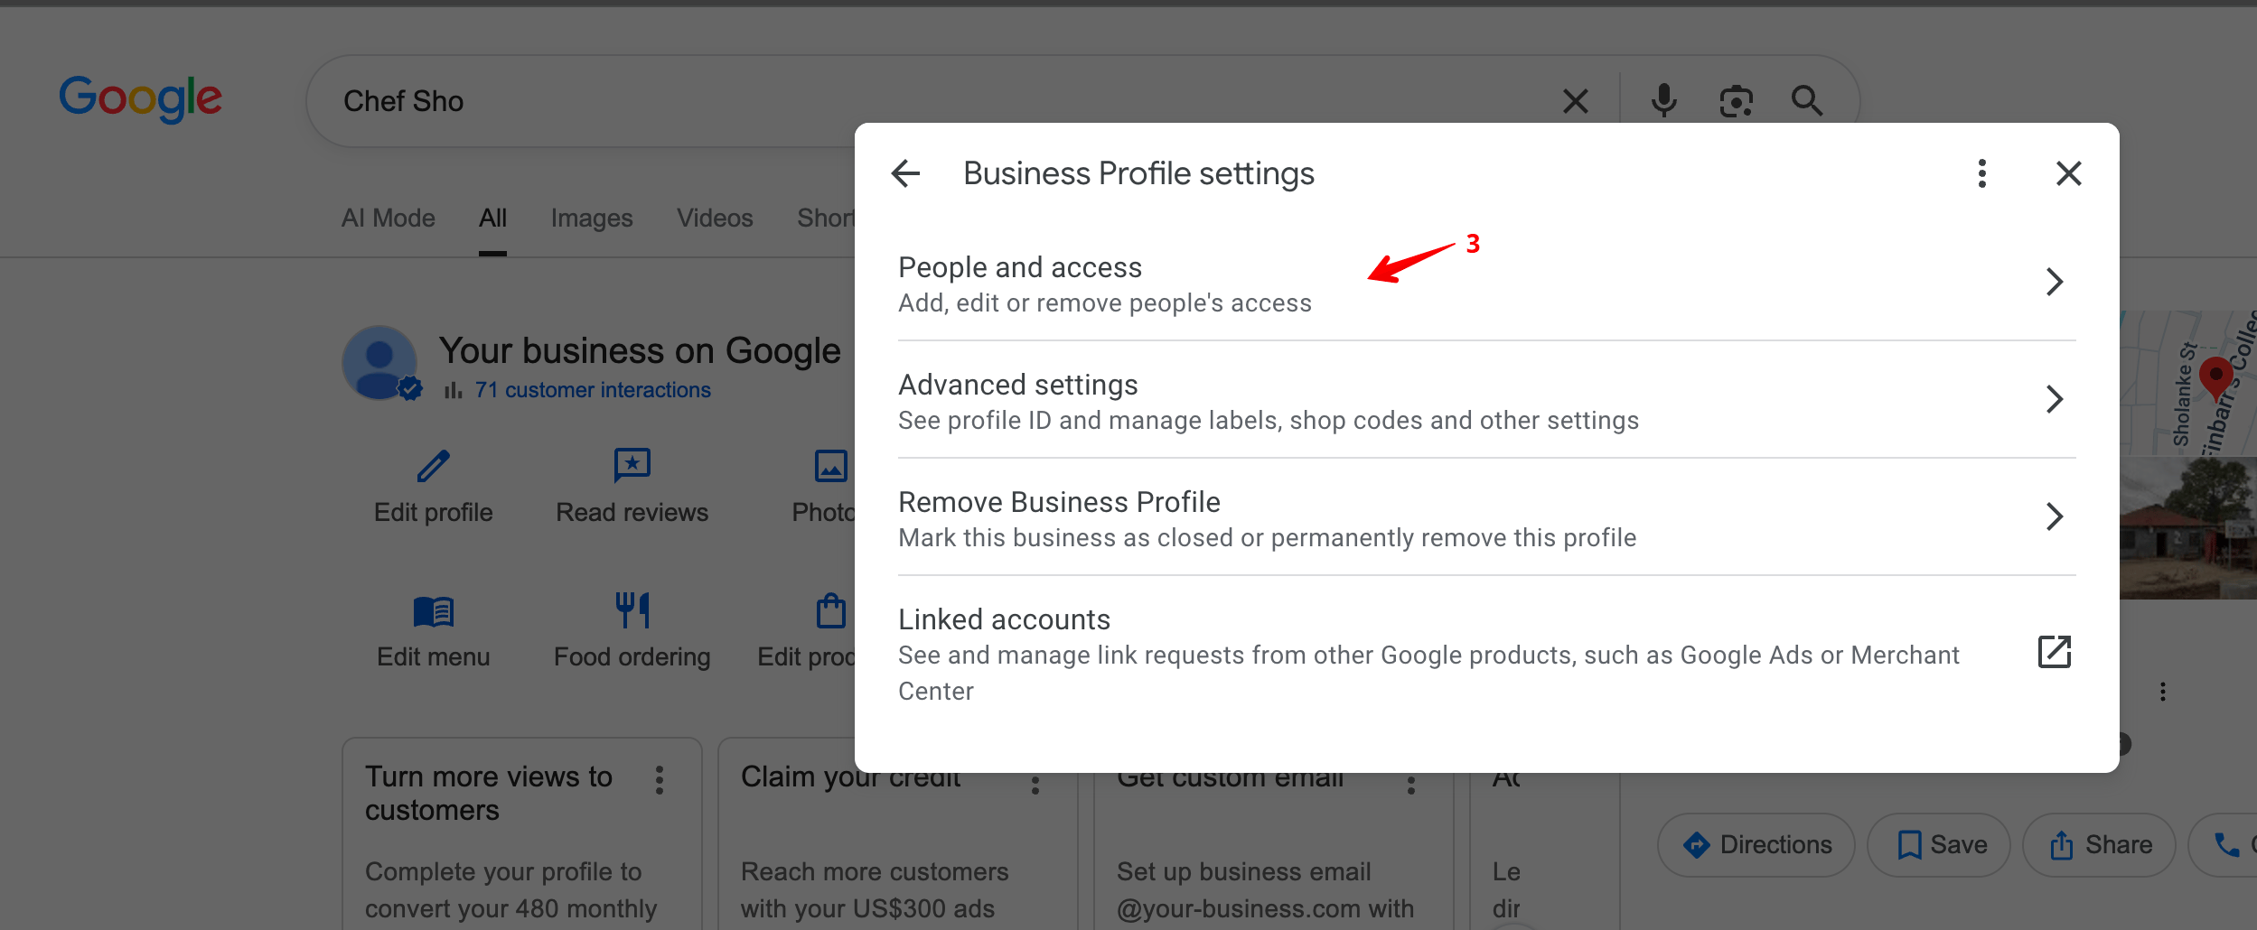Viewport: 2257px width, 930px height.
Task: Open the Photo icon under your business
Action: pos(831,466)
